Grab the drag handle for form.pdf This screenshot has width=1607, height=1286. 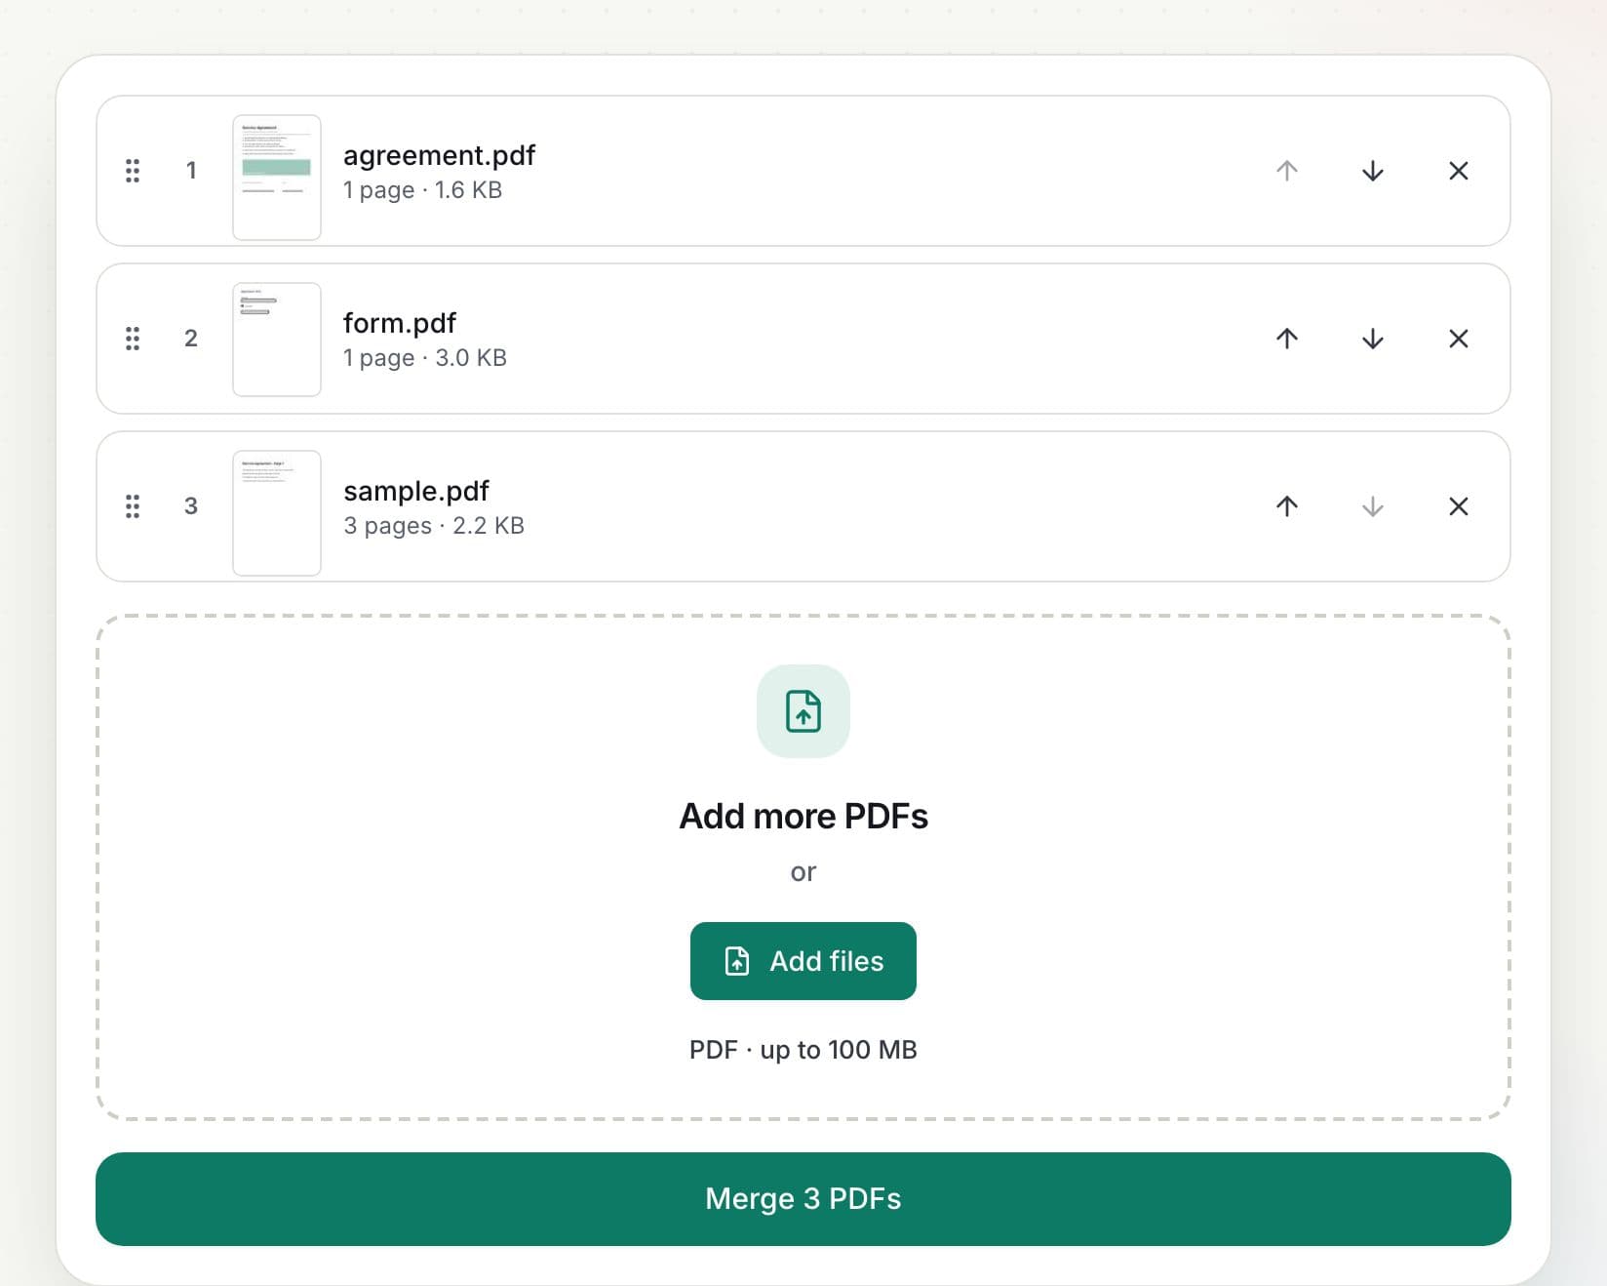(133, 339)
